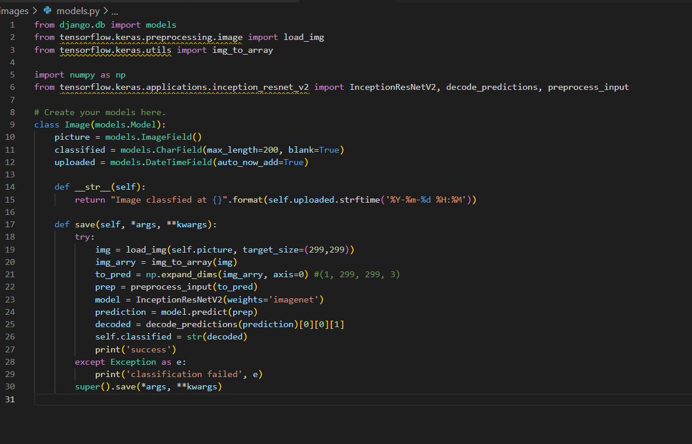The height and width of the screenshot is (444, 692).
Task: Select the word load_img on line 2
Action: pyautogui.click(x=303, y=37)
